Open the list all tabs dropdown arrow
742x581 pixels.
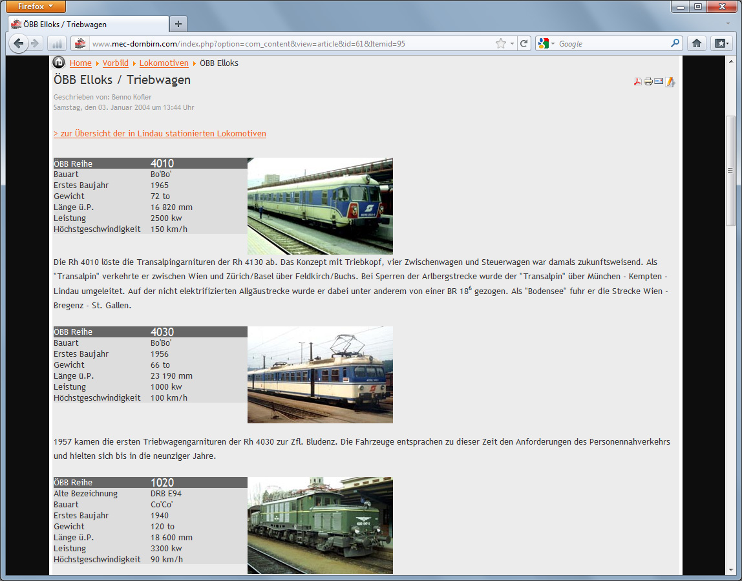(x=728, y=24)
